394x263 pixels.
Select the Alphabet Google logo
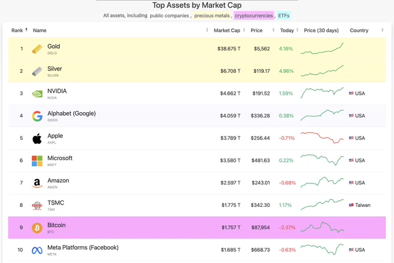click(x=37, y=116)
